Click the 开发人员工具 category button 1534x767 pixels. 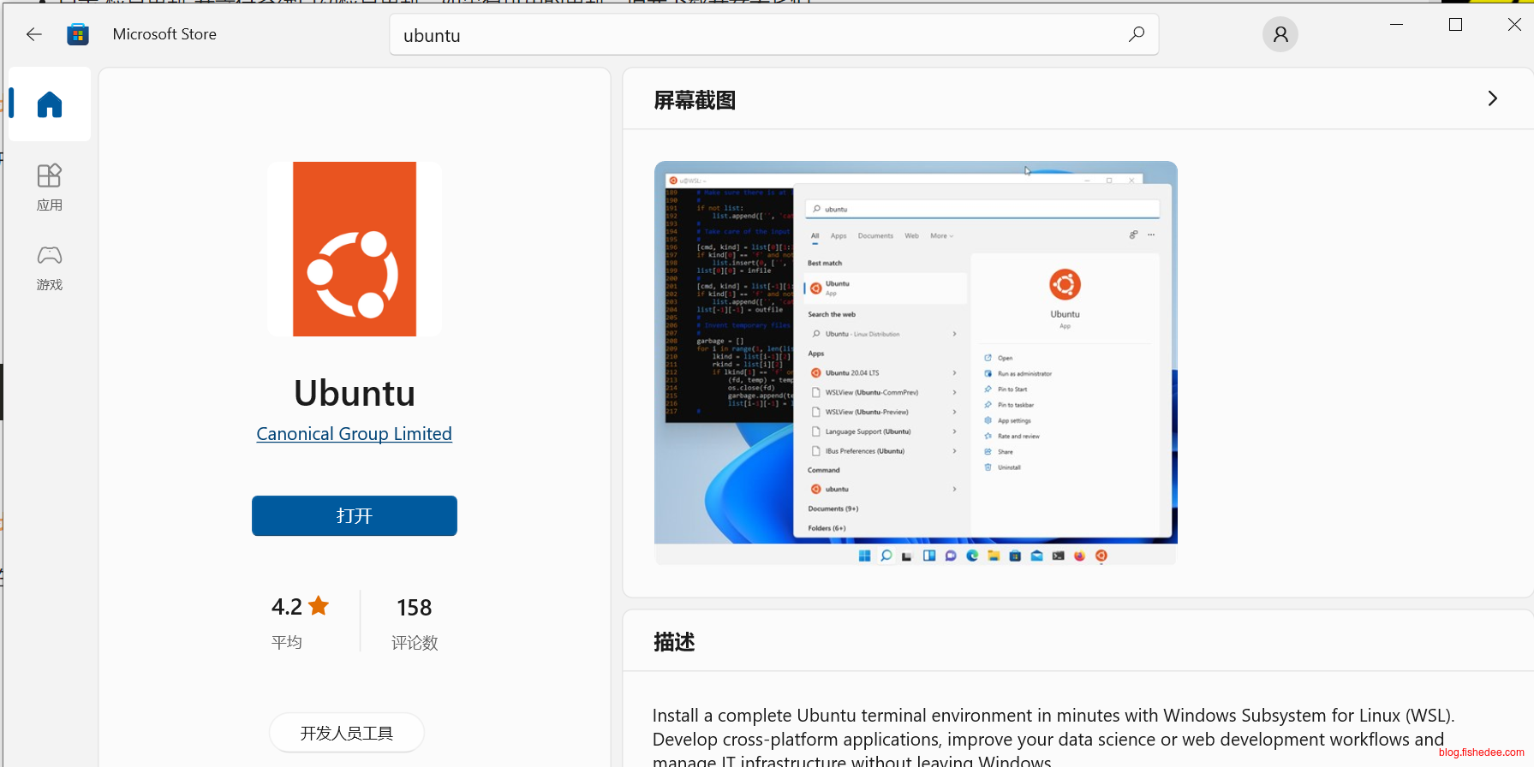(x=347, y=733)
